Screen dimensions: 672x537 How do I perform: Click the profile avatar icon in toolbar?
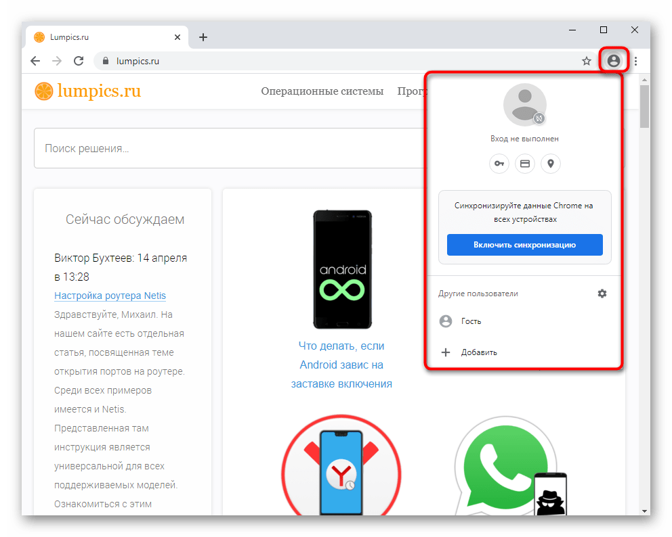coord(614,61)
